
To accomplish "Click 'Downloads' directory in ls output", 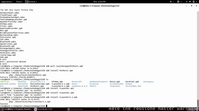I will click(23, 86).
